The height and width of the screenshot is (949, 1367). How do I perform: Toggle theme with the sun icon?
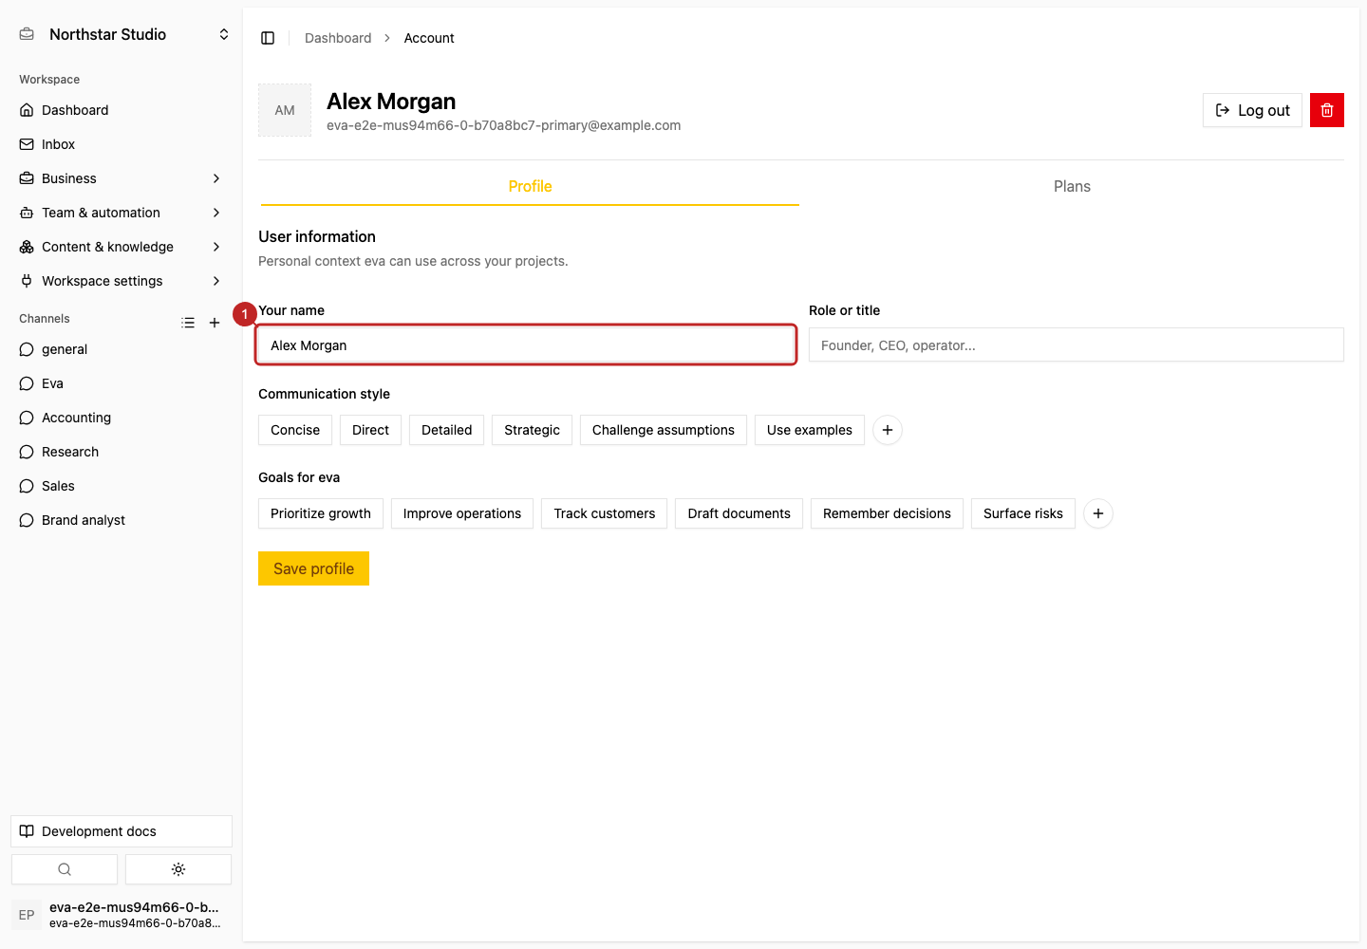tap(178, 869)
